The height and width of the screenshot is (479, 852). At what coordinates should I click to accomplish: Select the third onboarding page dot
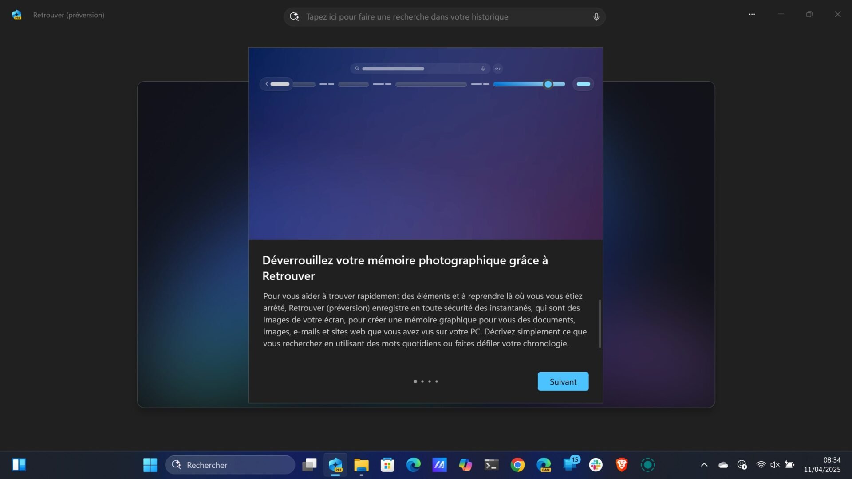click(x=429, y=381)
